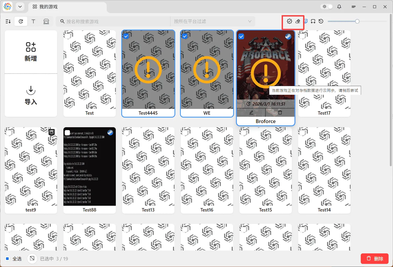Open the notification bell in the title bar

click(x=339, y=7)
